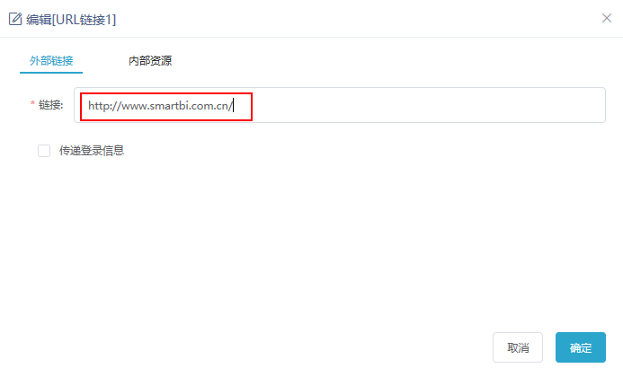
Task: Enable the 传递登录信息 checkbox
Action: (x=44, y=151)
